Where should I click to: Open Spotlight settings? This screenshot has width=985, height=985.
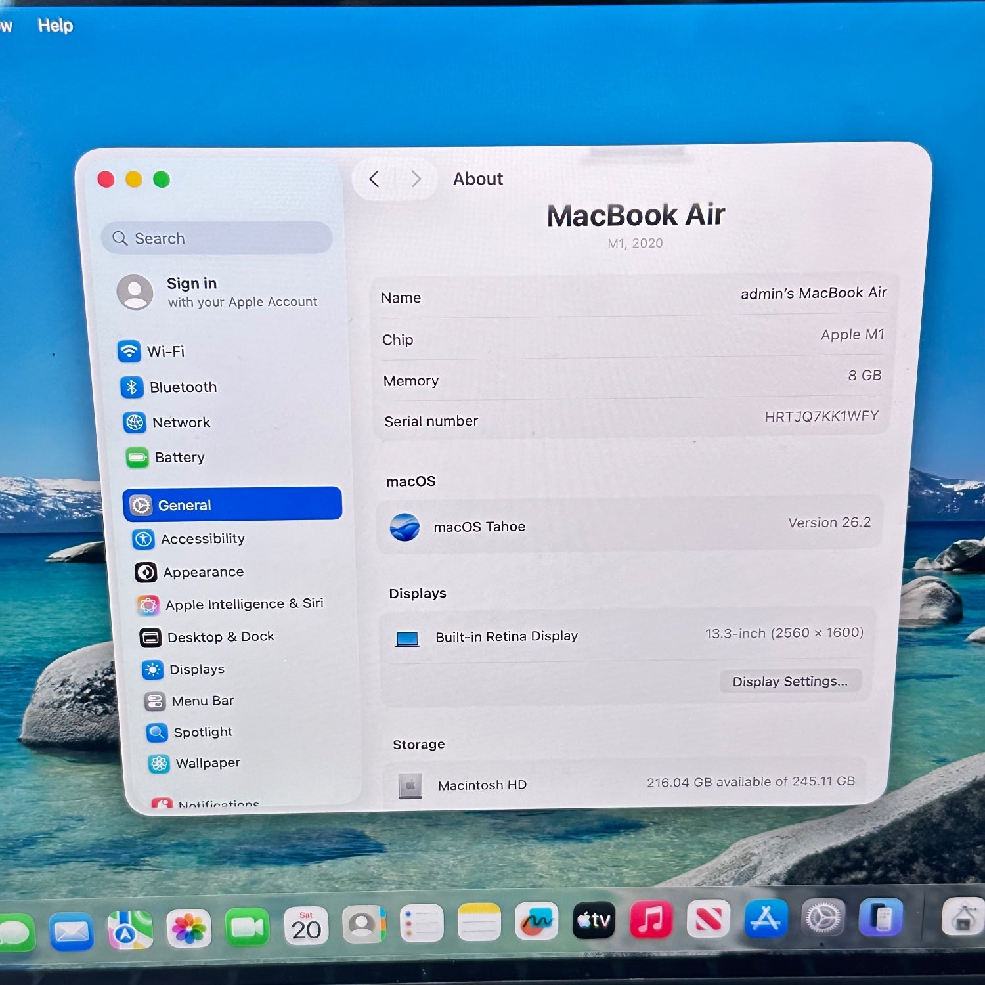pyautogui.click(x=202, y=732)
